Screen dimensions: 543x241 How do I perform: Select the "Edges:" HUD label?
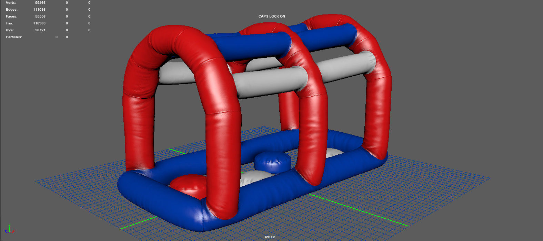pos(11,9)
